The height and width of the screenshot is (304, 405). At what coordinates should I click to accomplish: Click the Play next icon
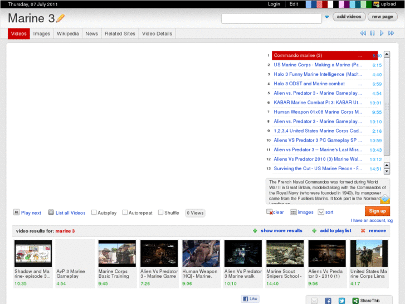pyautogui.click(x=16, y=213)
